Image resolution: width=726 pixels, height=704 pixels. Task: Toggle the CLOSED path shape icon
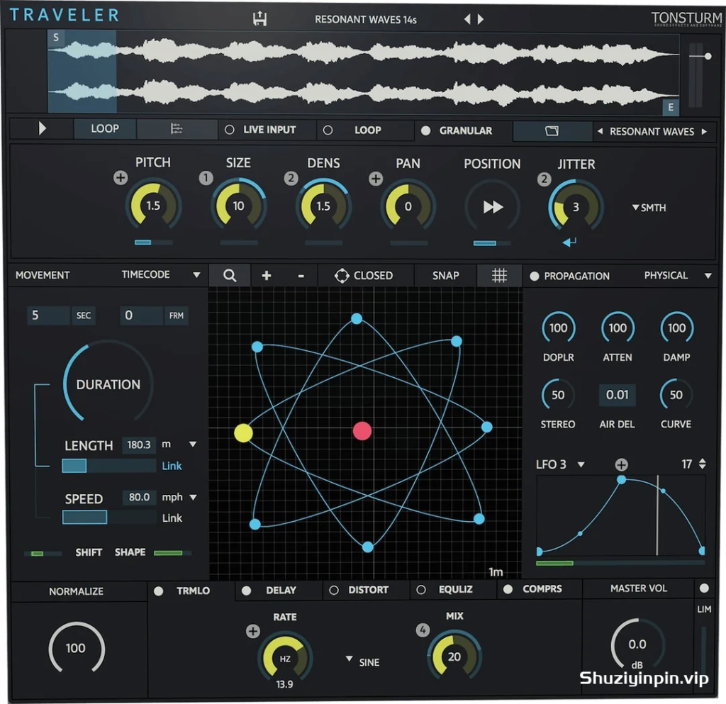point(342,276)
